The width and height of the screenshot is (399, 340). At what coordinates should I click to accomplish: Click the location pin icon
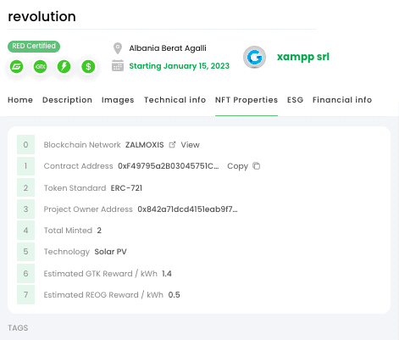118,48
